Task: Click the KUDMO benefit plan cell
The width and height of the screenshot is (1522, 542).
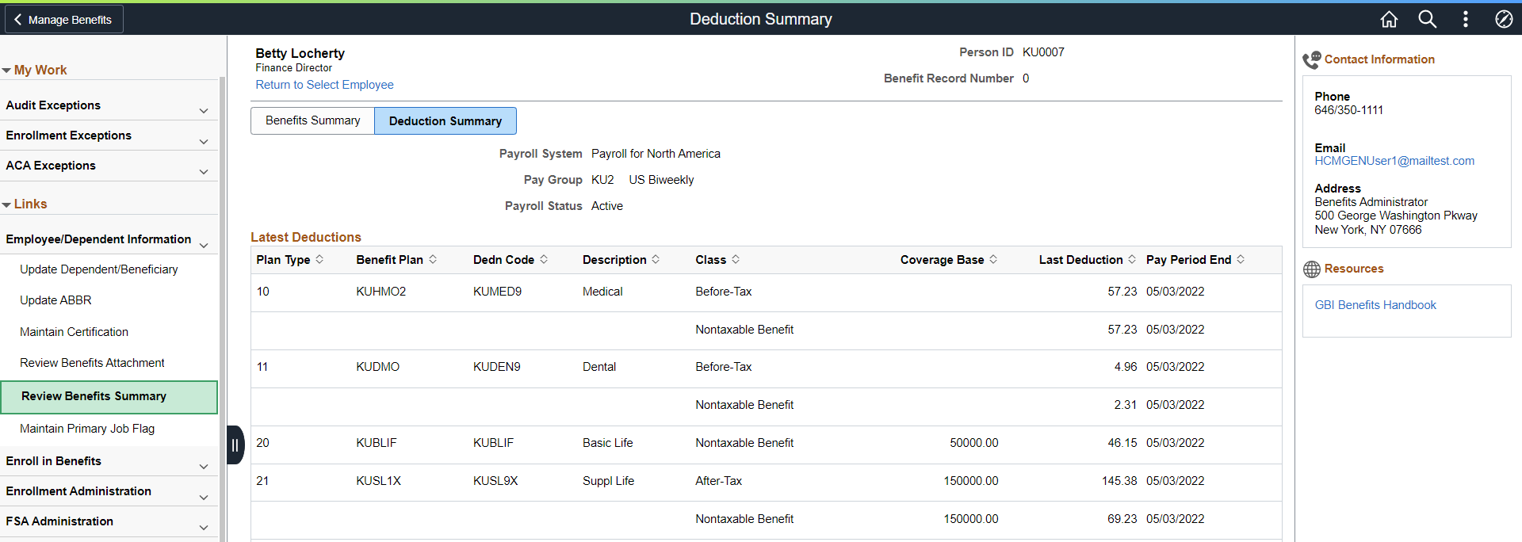Action: click(x=378, y=367)
